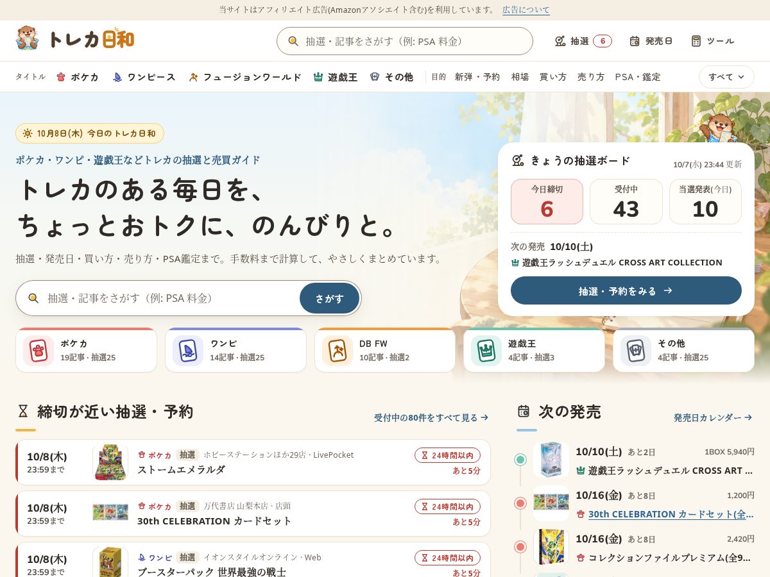Viewport: 770px width, 577px height.
Task: Open 30th CELEBRATION カードセット lottery row
Action: tap(253, 514)
